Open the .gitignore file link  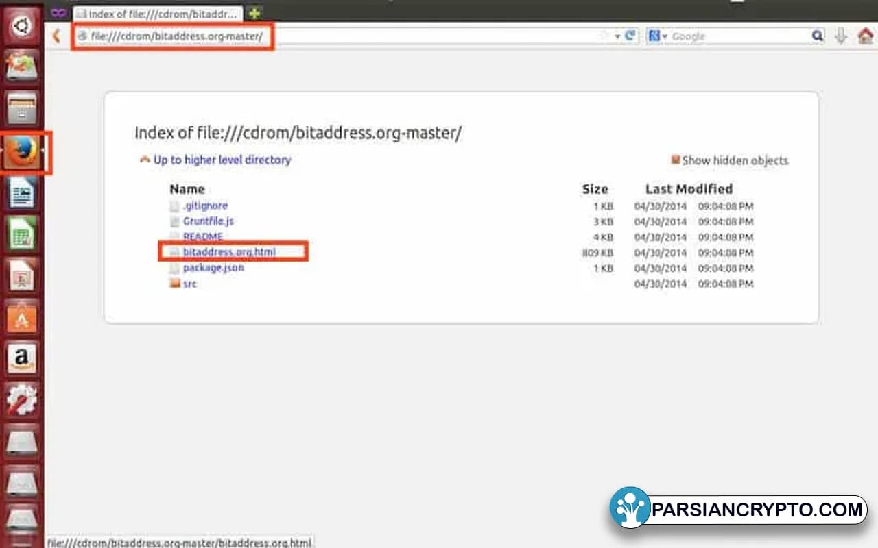(x=205, y=206)
